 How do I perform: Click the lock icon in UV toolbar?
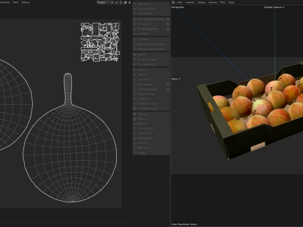tap(121, 3)
